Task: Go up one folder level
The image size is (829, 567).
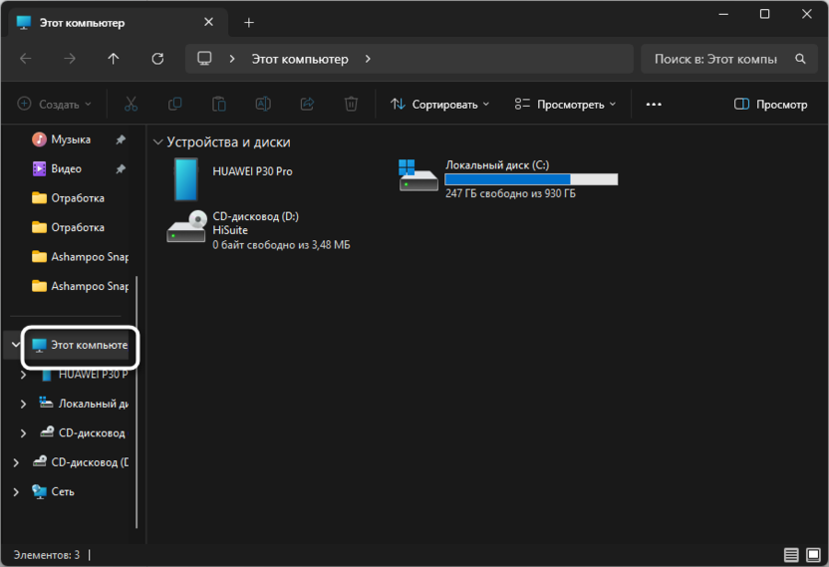Action: click(x=114, y=59)
